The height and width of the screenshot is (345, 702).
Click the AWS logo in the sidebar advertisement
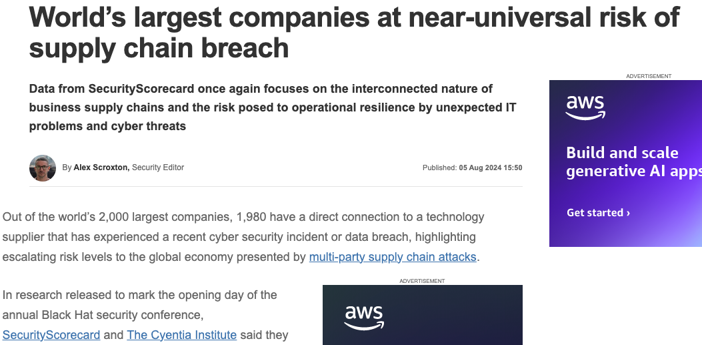tap(585, 107)
